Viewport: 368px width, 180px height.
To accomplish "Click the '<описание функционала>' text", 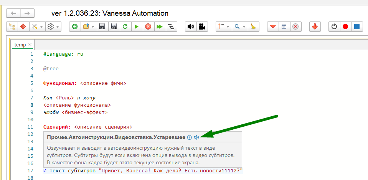I will pos(77,105).
